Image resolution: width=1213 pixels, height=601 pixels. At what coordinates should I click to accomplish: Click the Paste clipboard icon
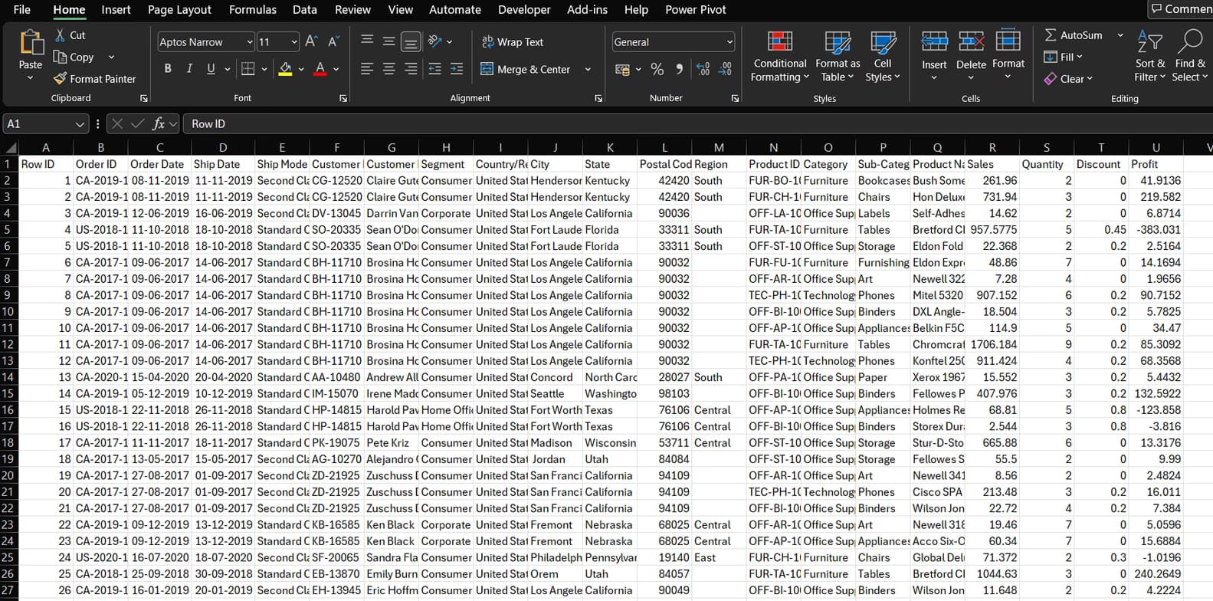pos(31,43)
